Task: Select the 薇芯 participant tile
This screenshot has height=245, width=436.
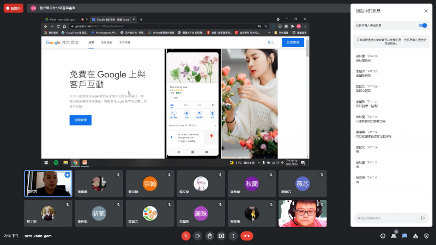Action: click(302, 183)
